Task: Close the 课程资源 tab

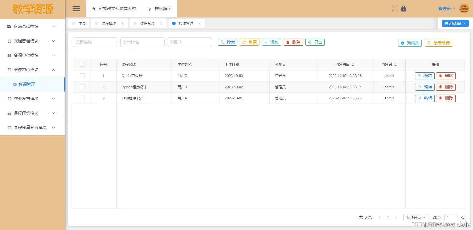Action: [161, 23]
